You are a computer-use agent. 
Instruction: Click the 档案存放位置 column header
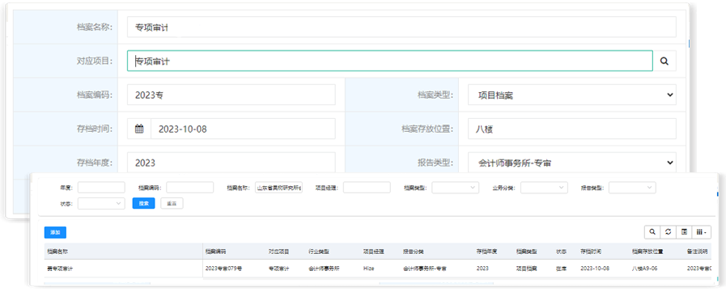click(647, 252)
